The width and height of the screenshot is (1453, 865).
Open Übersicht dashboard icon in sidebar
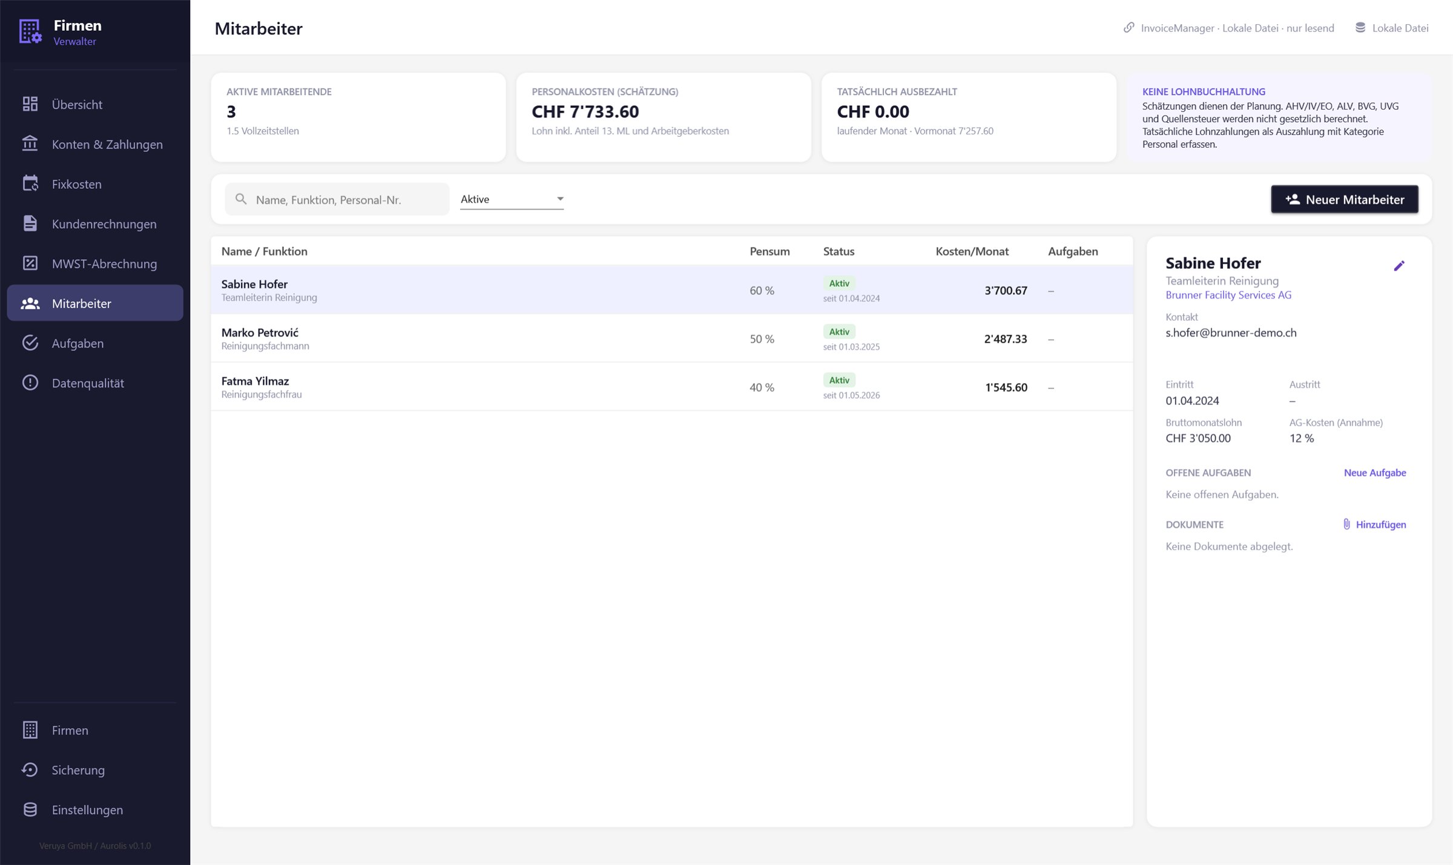pos(30,104)
